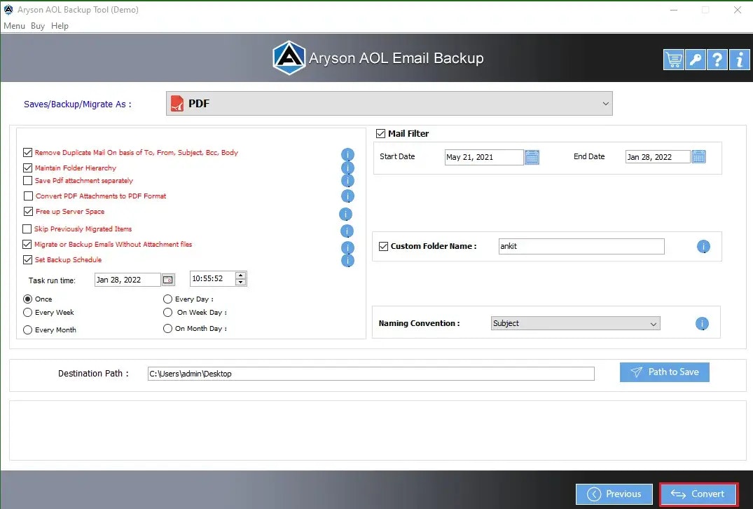The image size is (753, 509).
Task: Decrease the task run time with down arrow
Action: [x=240, y=282]
